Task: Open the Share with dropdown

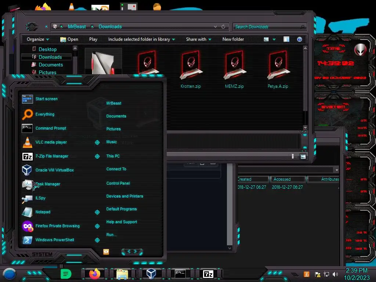Action: pyautogui.click(x=199, y=39)
